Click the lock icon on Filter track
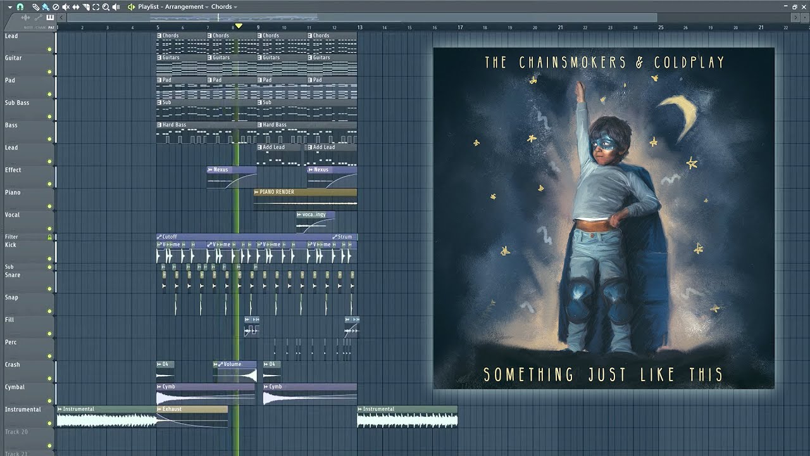This screenshot has width=810, height=456. [49, 237]
